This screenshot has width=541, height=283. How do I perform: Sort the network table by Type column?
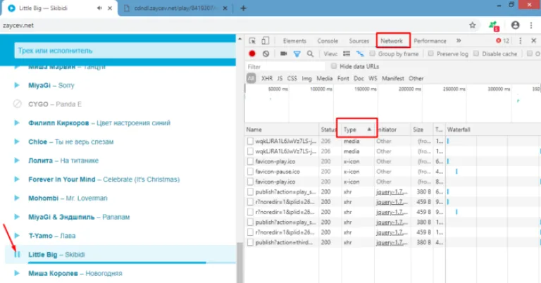356,130
